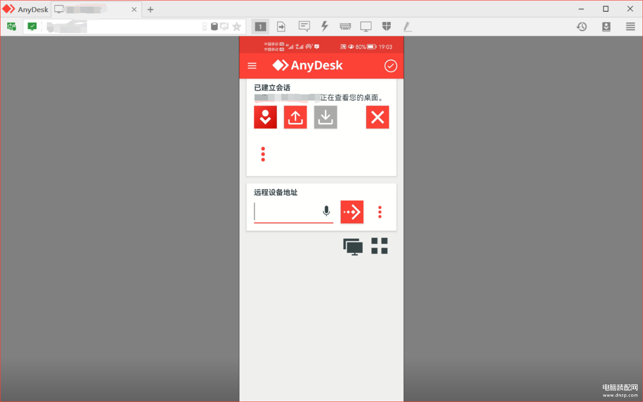The width and height of the screenshot is (643, 402).
Task: Tap the checkmark status icon in the red header
Action: pos(391,66)
